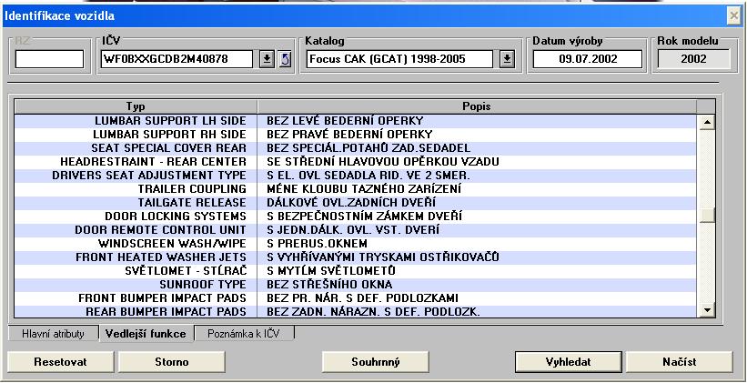
Task: Click the blue refresh icon beside IČV field
Action: pos(283,59)
